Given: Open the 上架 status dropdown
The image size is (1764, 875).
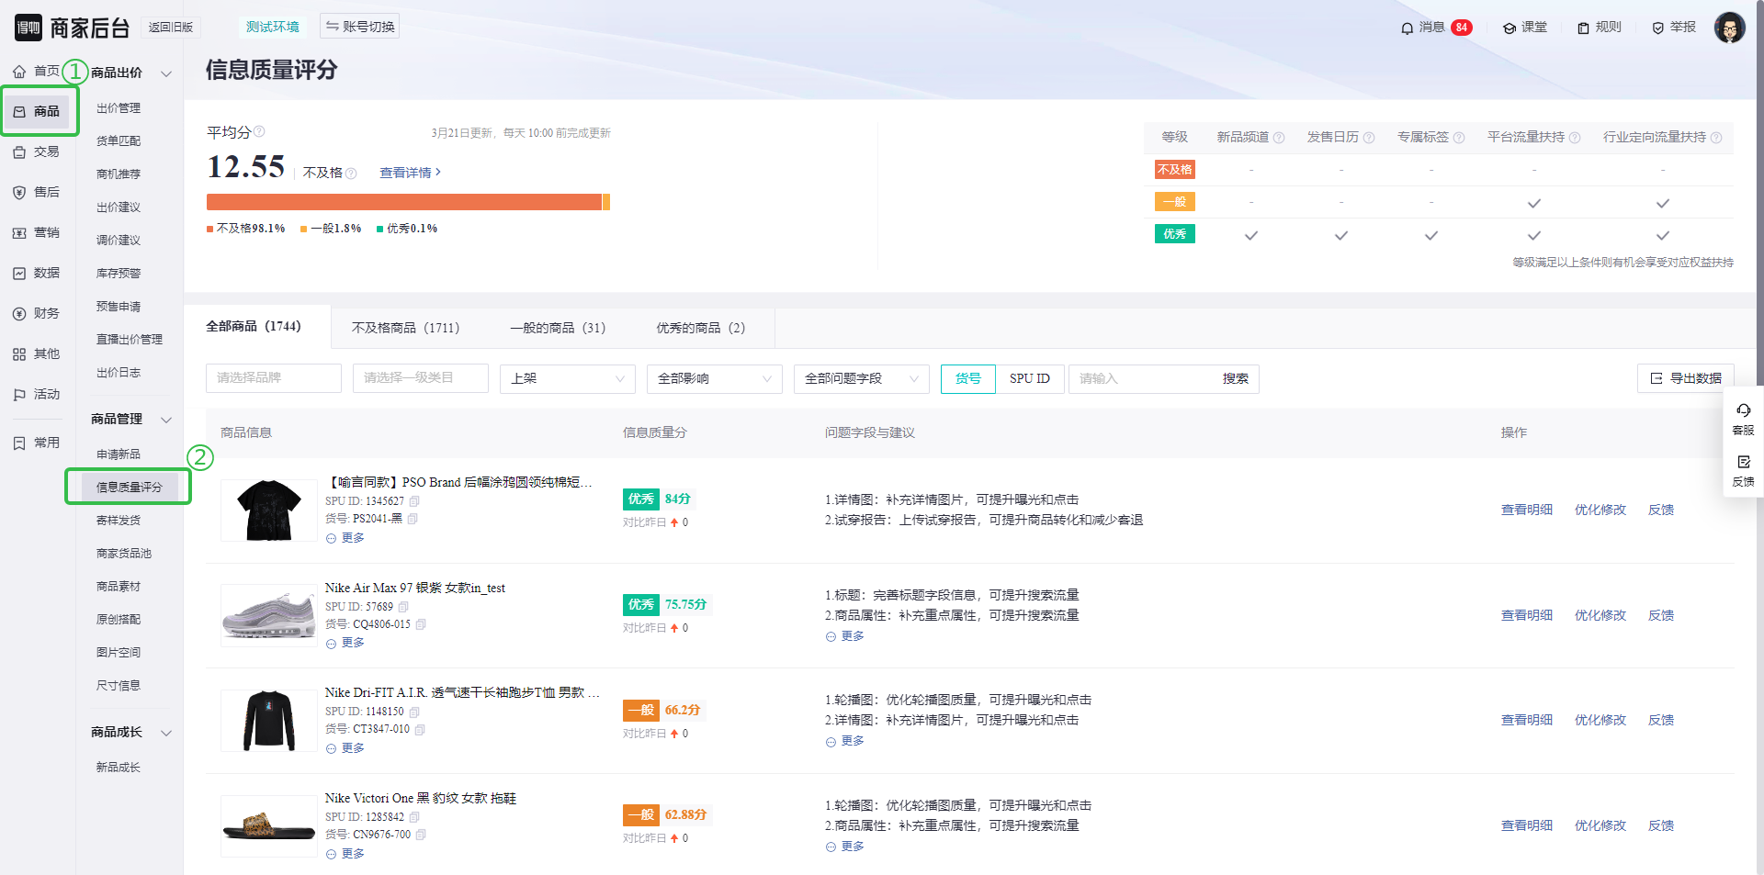Looking at the screenshot, I should [568, 378].
